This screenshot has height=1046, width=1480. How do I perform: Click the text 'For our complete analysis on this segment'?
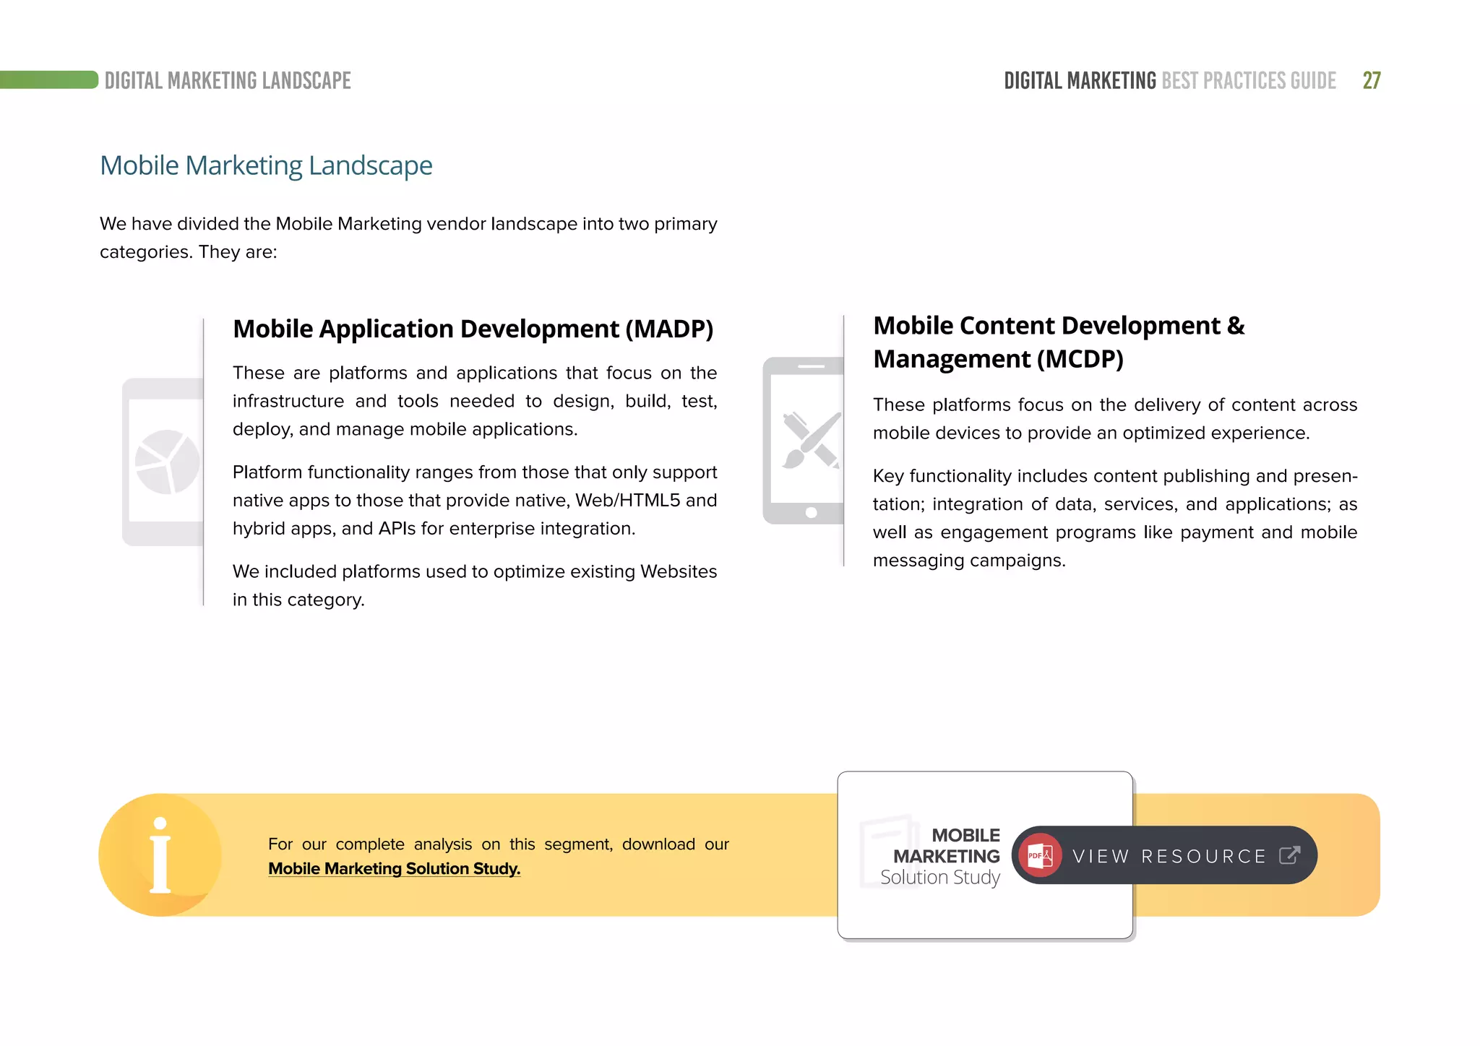499,844
